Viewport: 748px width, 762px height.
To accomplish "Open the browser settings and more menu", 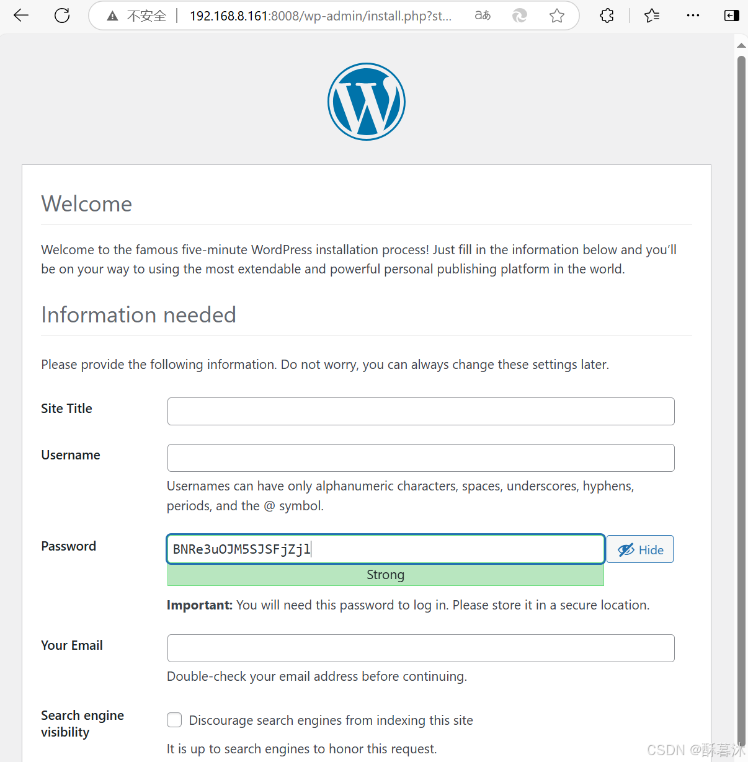I will pyautogui.click(x=693, y=16).
